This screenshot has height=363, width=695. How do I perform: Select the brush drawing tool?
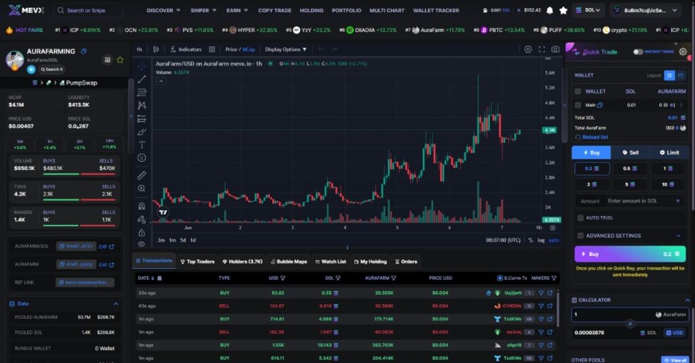coord(141,132)
